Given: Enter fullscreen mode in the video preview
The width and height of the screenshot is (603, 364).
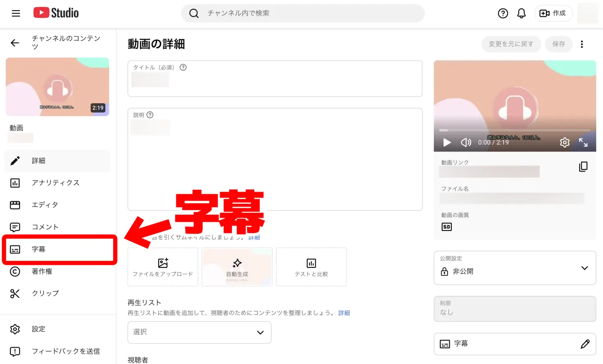Looking at the screenshot, I should click(x=583, y=142).
